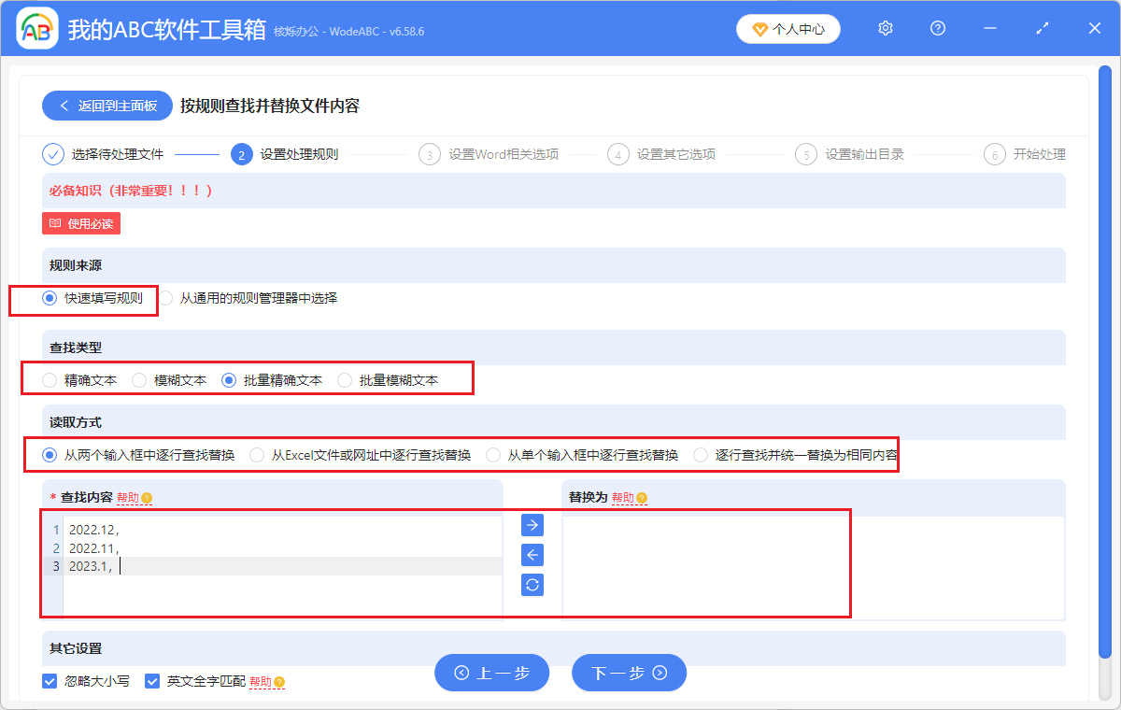
Task: Click the swap/refresh icon between input boxes
Action: (531, 585)
